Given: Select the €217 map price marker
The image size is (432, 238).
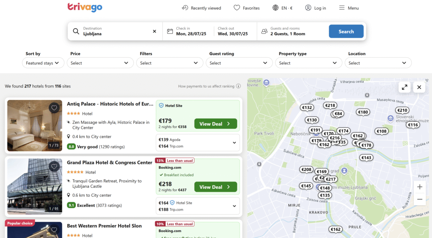Looking at the screenshot, I should (x=331, y=179).
